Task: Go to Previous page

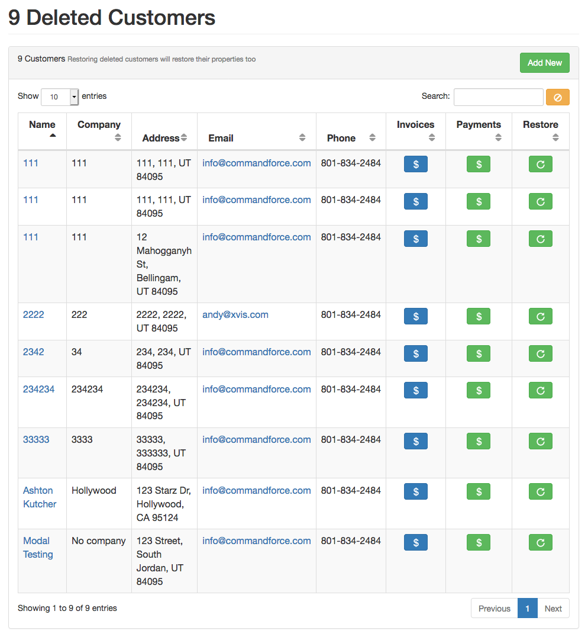Action: pyautogui.click(x=494, y=608)
